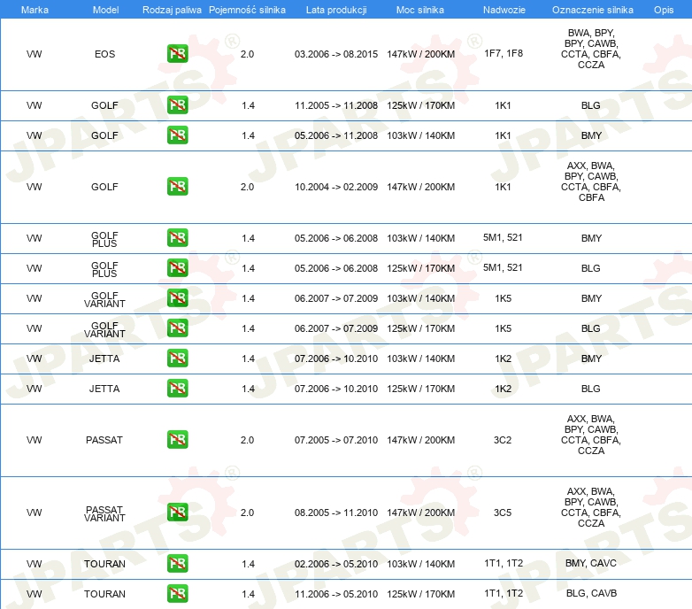Click body code 3C5
The width and height of the screenshot is (692, 609).
(x=503, y=513)
